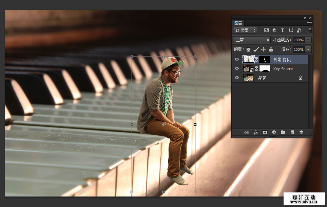
Task: Select the Key-Source layer by name
Action: (x=283, y=69)
